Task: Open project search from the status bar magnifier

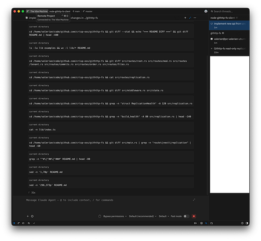Action: tap(29, 223)
